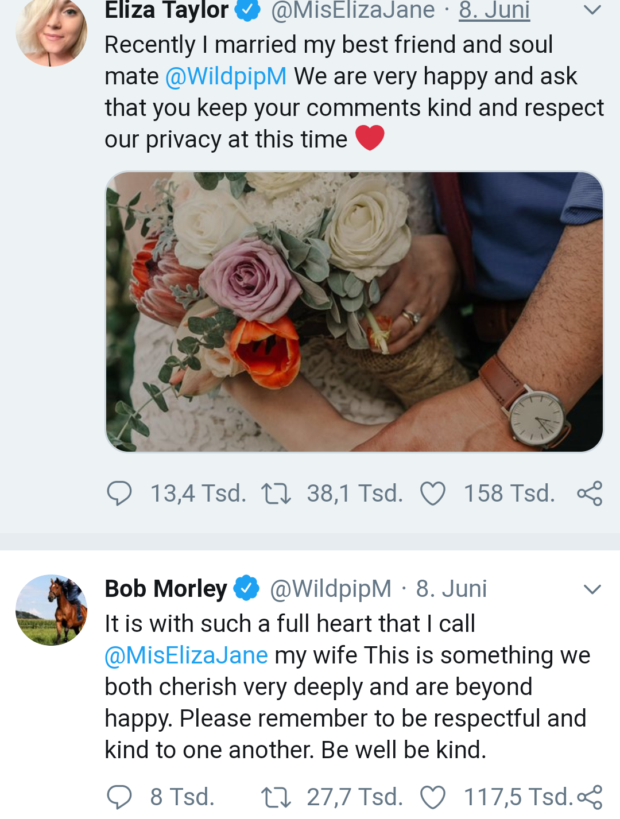620x819 pixels.
Task: Click the underlined 8. Juni date link
Action: [494, 10]
